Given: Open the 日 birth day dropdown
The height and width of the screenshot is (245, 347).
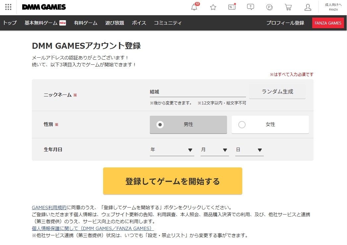Looking at the screenshot, I should click(250, 150).
